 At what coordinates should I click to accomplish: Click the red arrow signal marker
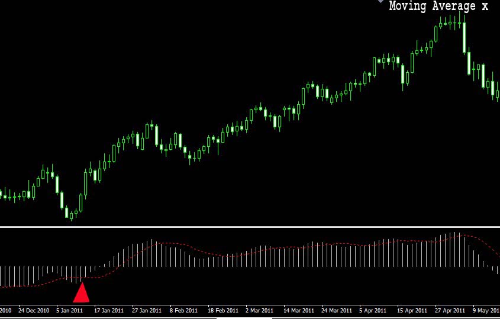click(81, 292)
